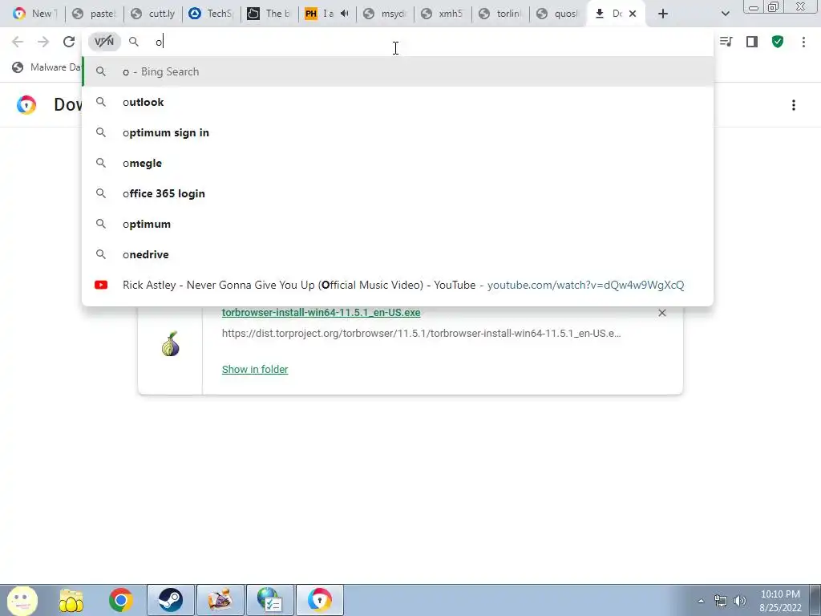Image resolution: width=821 pixels, height=616 pixels.
Task: Go back with the back arrow
Action: click(x=18, y=42)
